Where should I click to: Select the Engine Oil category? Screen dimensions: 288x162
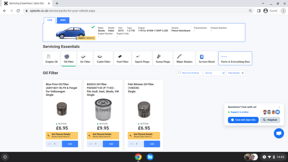coord(52,58)
